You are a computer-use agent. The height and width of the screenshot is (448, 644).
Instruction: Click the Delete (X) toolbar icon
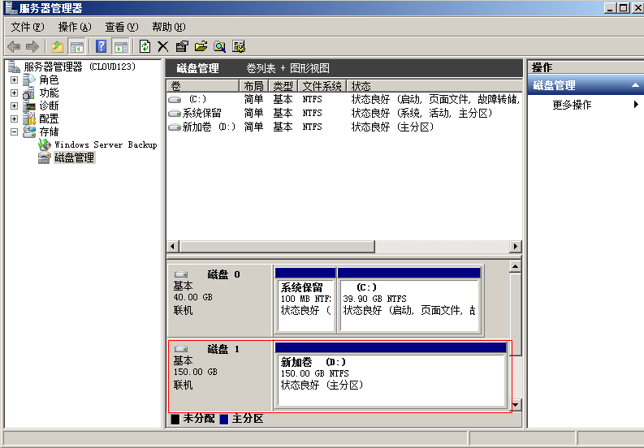tap(163, 47)
